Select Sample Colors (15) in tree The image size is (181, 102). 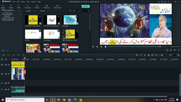tap(8, 18)
